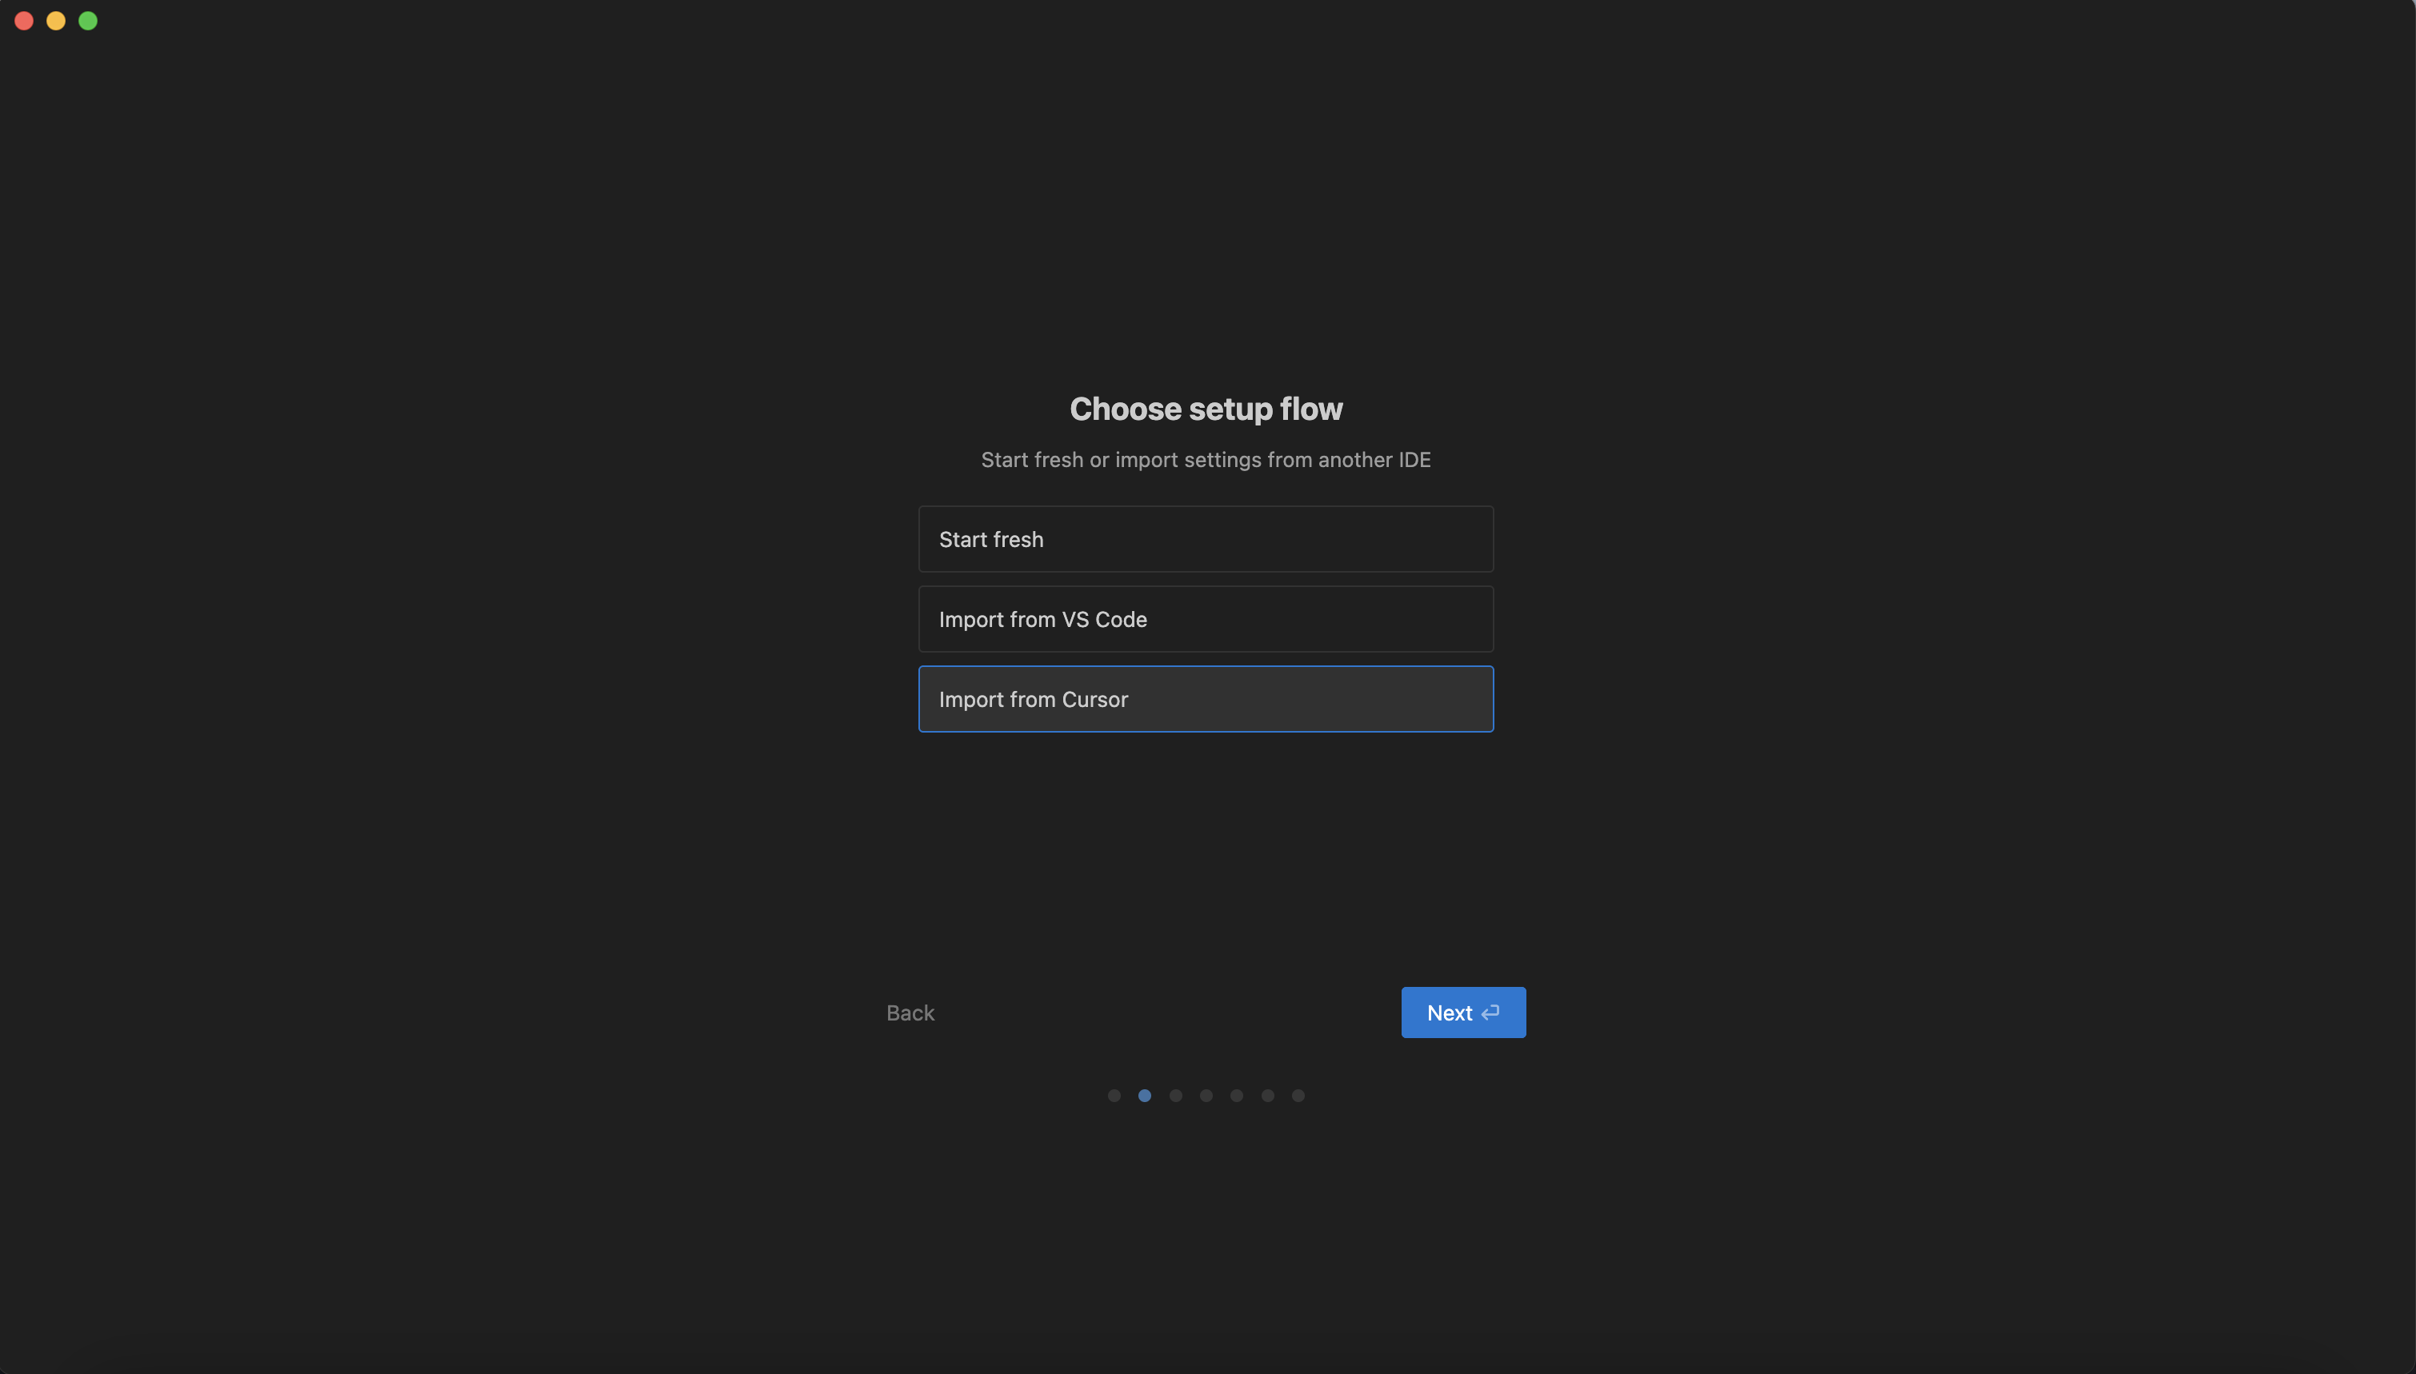Select Import from Cursor option

point(1205,699)
